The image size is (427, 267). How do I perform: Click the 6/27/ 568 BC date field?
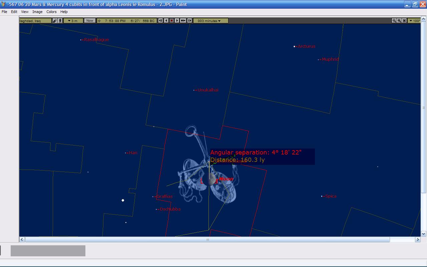142,21
